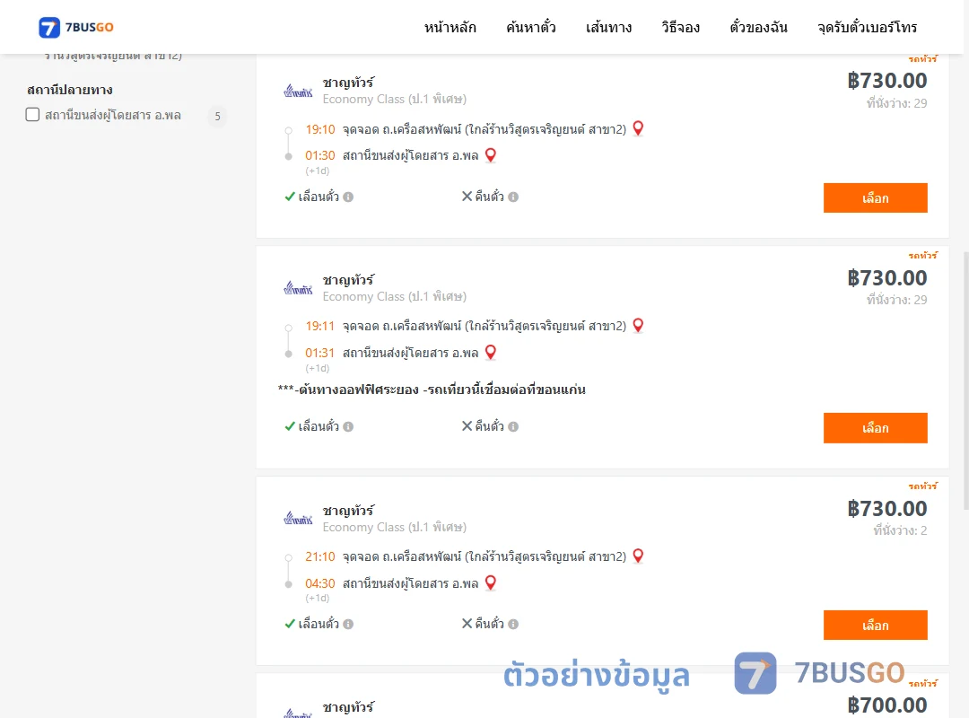
Task: Click price ฿730.00 on 21:10 trip
Action: click(x=887, y=508)
